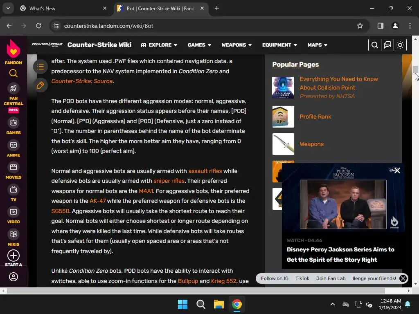Open the Profile Rank popular page
Image resolution: width=419 pixels, height=314 pixels.
tap(315, 117)
